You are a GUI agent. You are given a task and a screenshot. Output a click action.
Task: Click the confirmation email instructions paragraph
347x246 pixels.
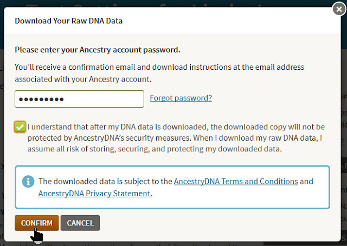coord(159,73)
